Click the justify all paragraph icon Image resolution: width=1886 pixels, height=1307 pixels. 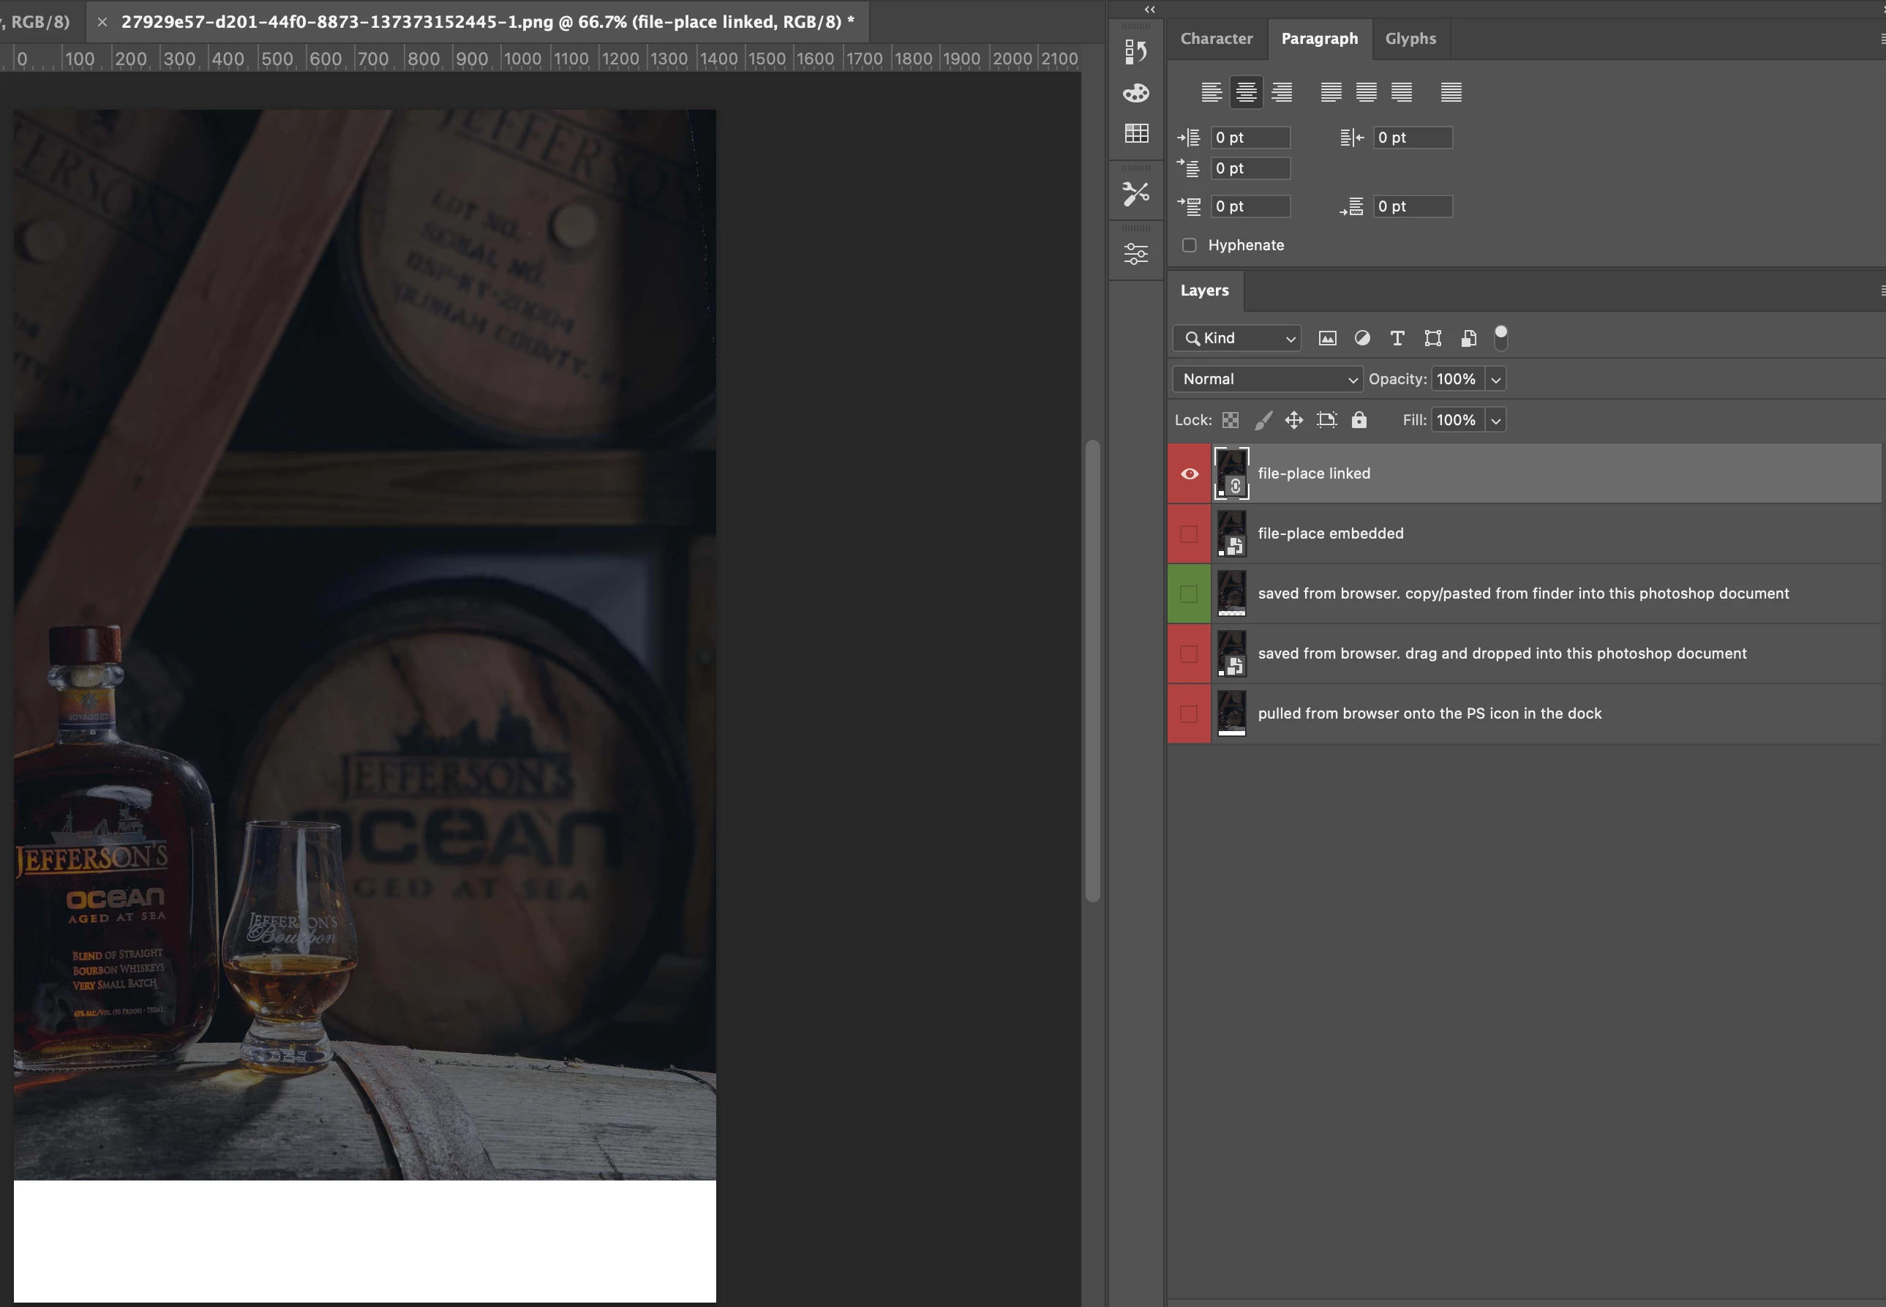coord(1451,91)
